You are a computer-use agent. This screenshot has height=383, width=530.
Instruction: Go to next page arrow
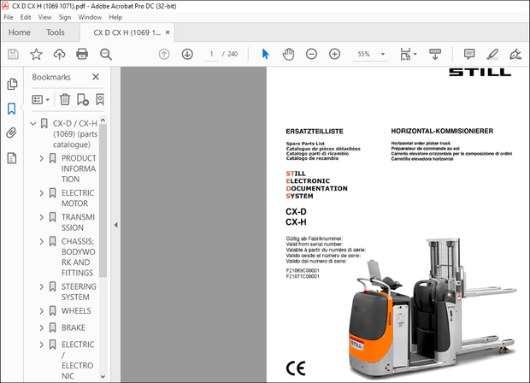[187, 54]
